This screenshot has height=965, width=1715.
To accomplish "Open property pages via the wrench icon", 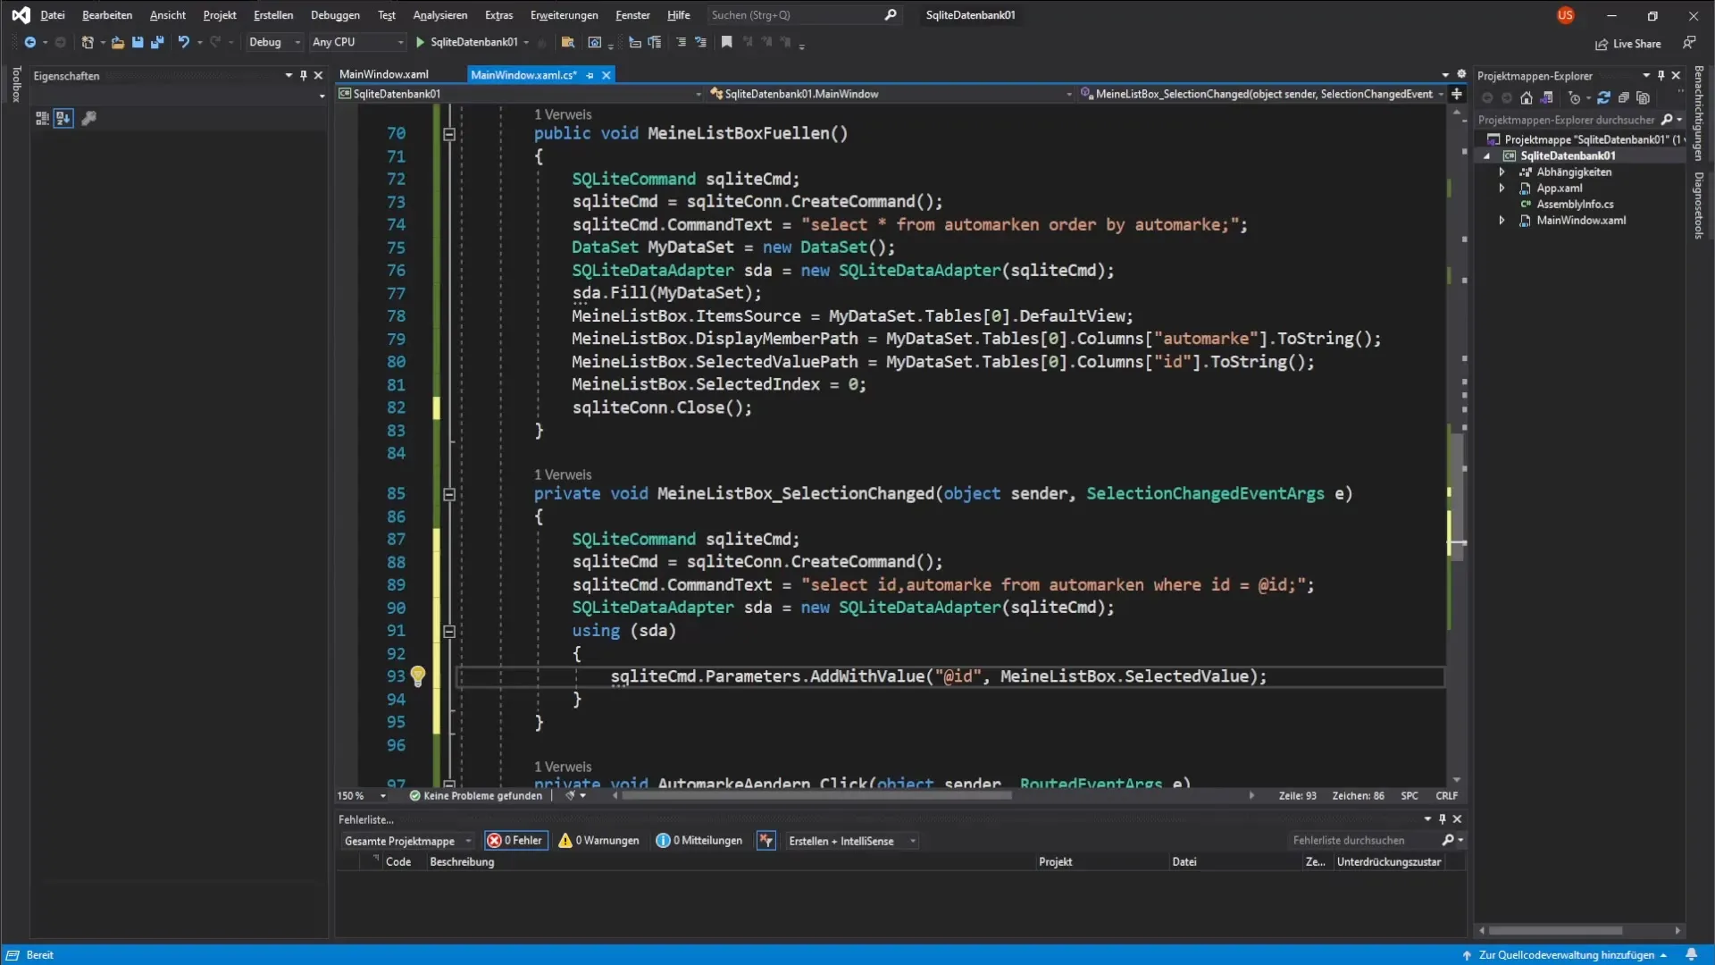I will coord(88,118).
